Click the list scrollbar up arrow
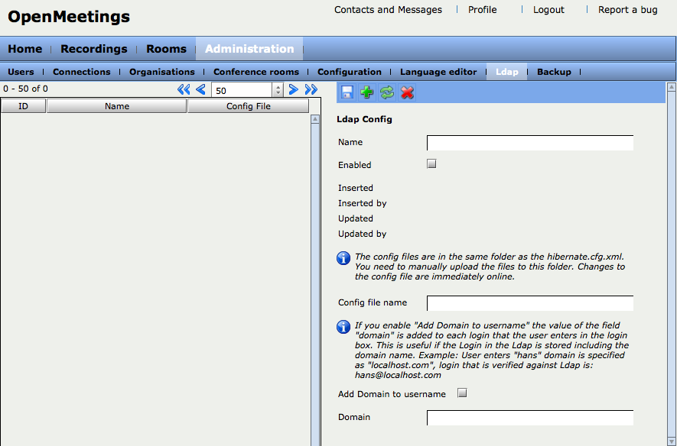 tap(315, 119)
